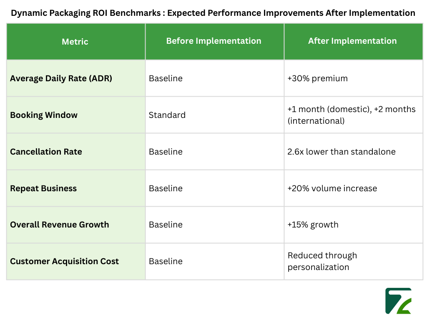Viewport: 427px width, 320px height.
Task: Click the Cancellation Rate metric cell
Action: 46,152
